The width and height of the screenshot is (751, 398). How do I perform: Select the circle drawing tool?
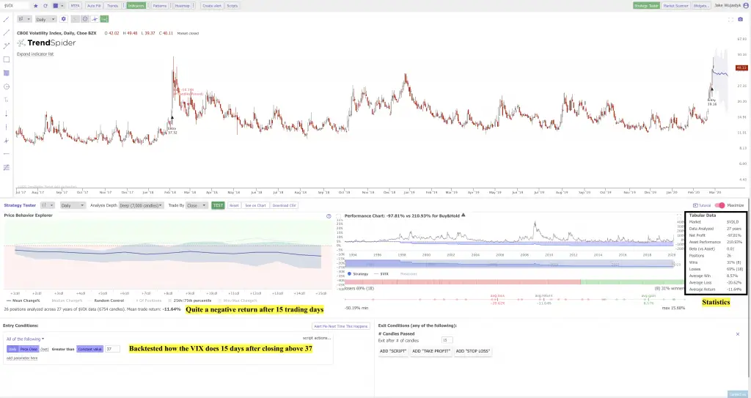(x=6, y=86)
